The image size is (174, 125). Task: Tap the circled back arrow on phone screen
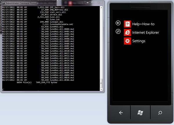pyautogui.click(x=118, y=23)
